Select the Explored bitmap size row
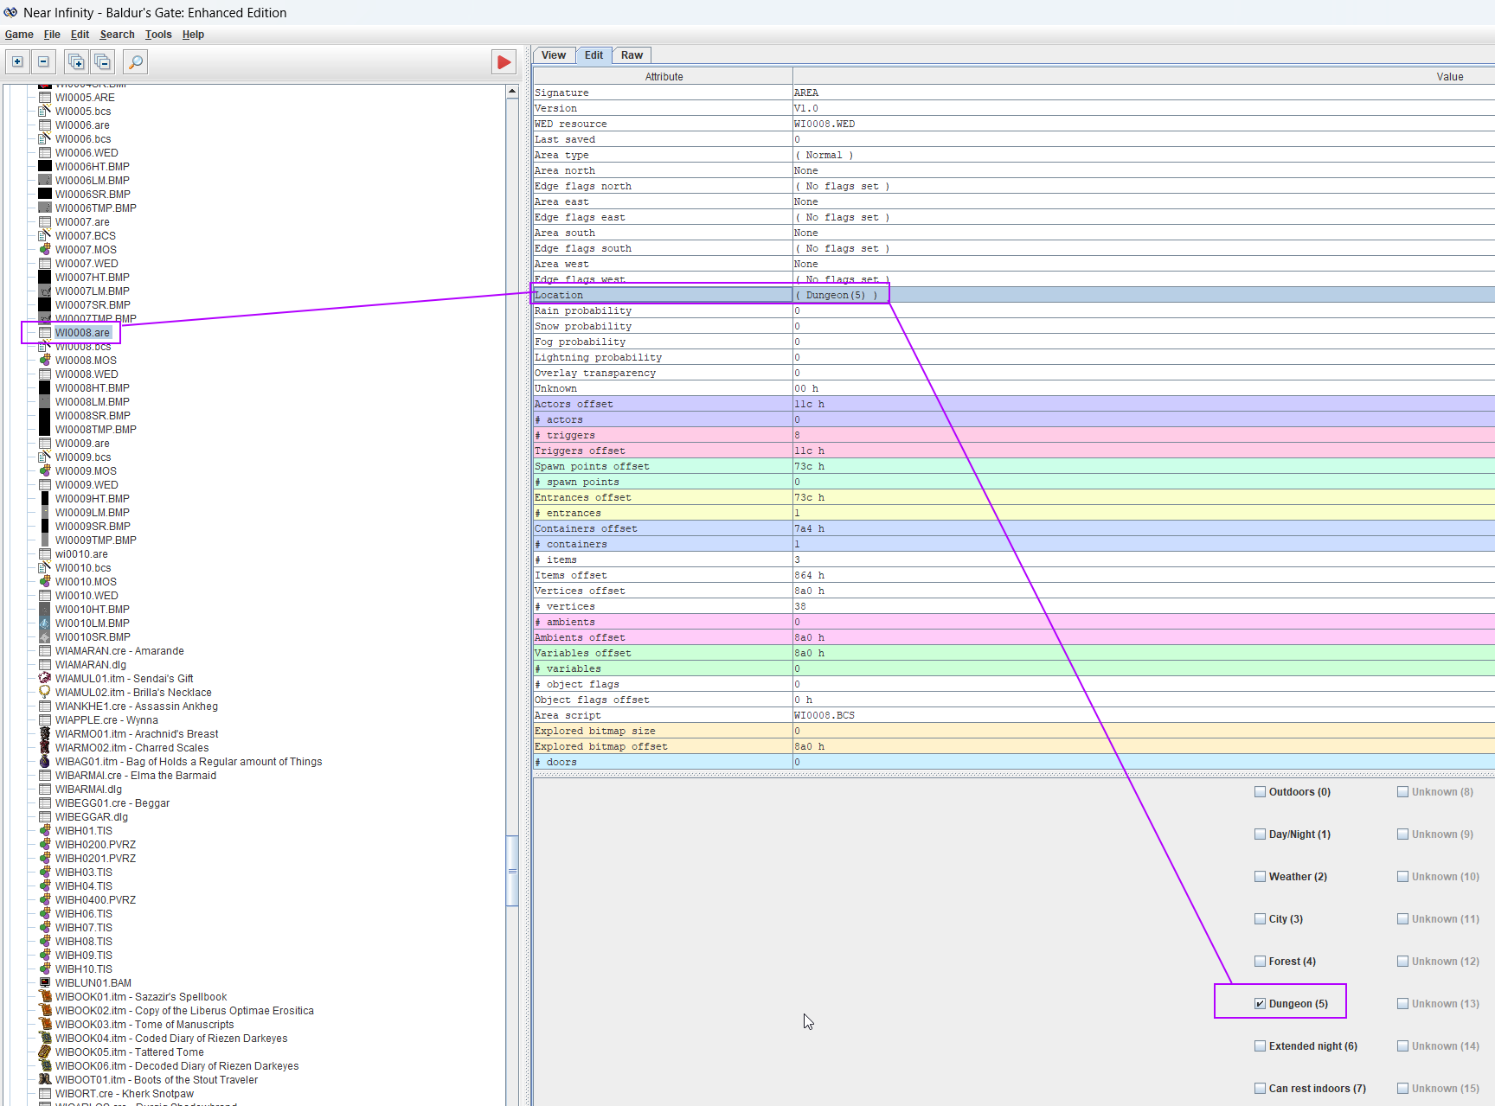Viewport: 1495px width, 1106px height. tap(1014, 731)
